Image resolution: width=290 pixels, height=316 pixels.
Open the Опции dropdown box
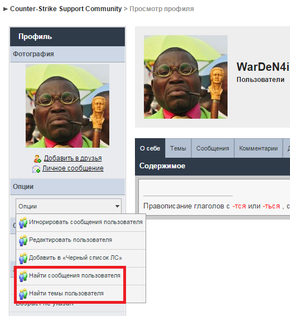coord(69,206)
